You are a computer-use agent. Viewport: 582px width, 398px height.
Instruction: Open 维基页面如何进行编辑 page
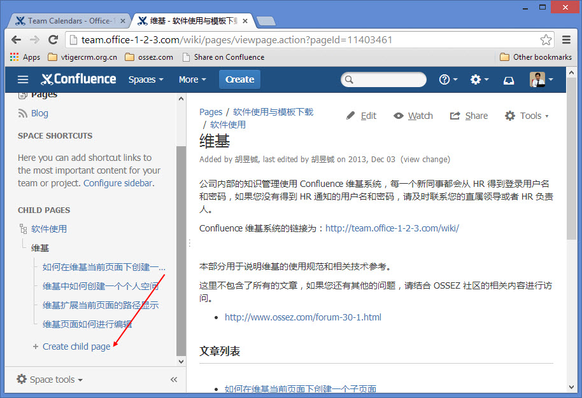click(x=87, y=324)
